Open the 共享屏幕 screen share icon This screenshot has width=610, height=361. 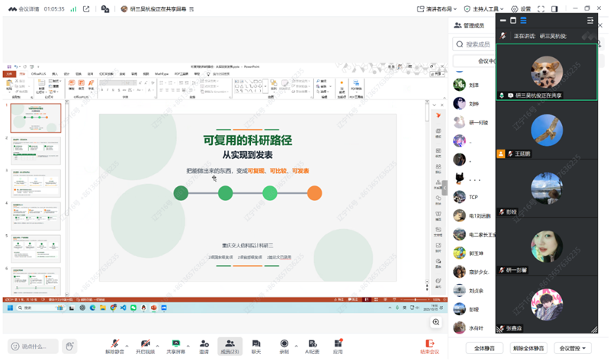click(x=177, y=343)
